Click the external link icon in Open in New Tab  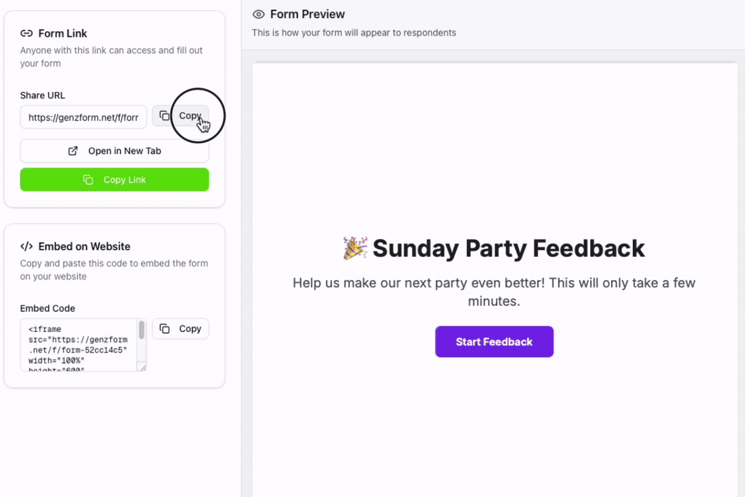coord(73,151)
